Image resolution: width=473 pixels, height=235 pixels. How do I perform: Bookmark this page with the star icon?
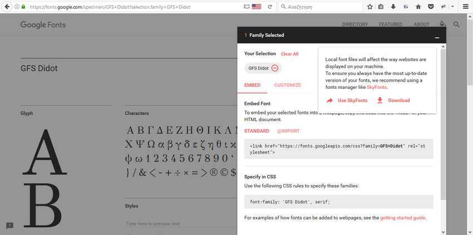coord(370,7)
